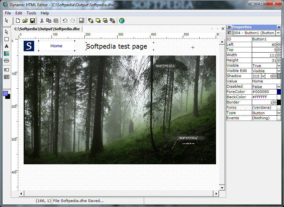Click the horizontal scrollbar left arrow

point(21,194)
